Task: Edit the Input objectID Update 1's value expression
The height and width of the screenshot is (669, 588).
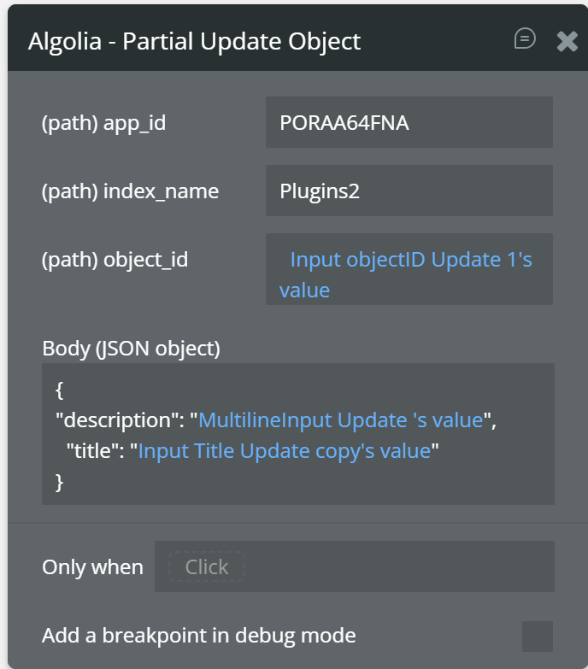Action: pyautogui.click(x=410, y=260)
